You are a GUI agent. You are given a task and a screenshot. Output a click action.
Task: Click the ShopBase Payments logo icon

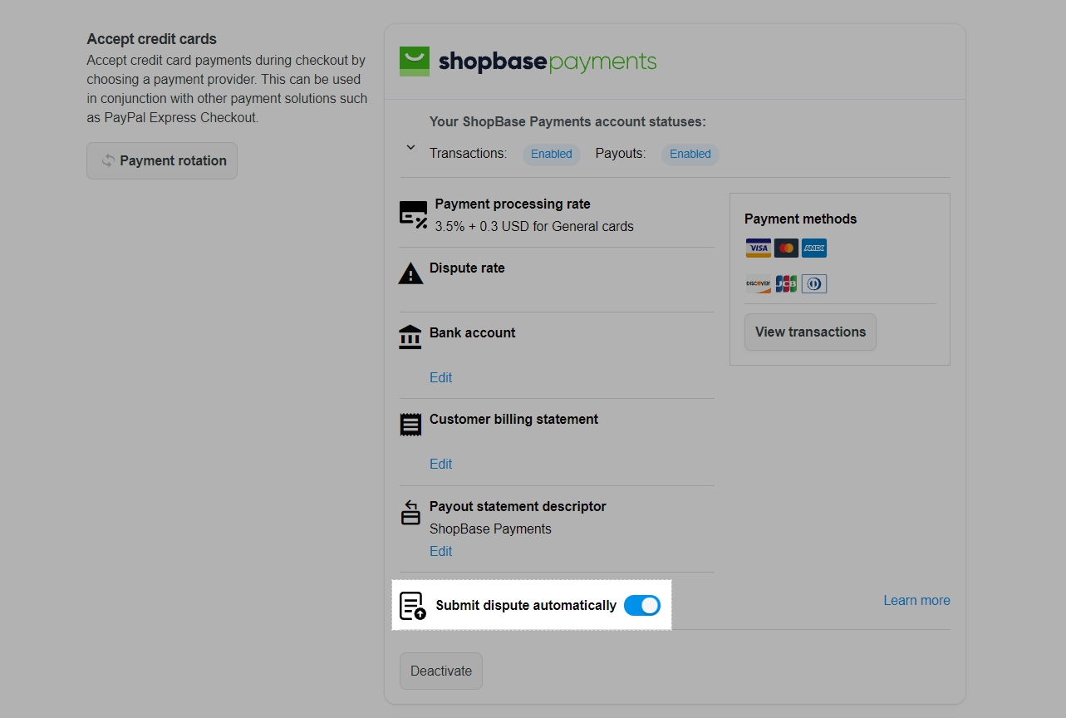tap(415, 61)
